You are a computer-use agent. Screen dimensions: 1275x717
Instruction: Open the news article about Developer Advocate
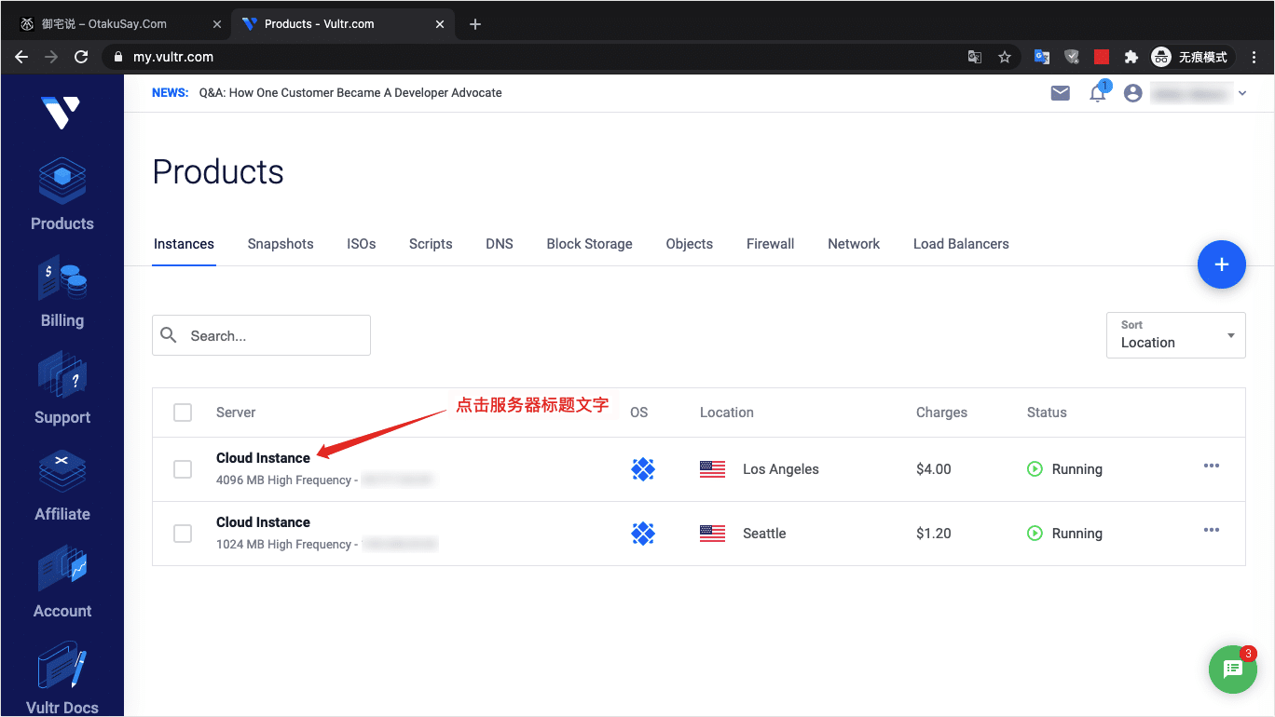[350, 93]
